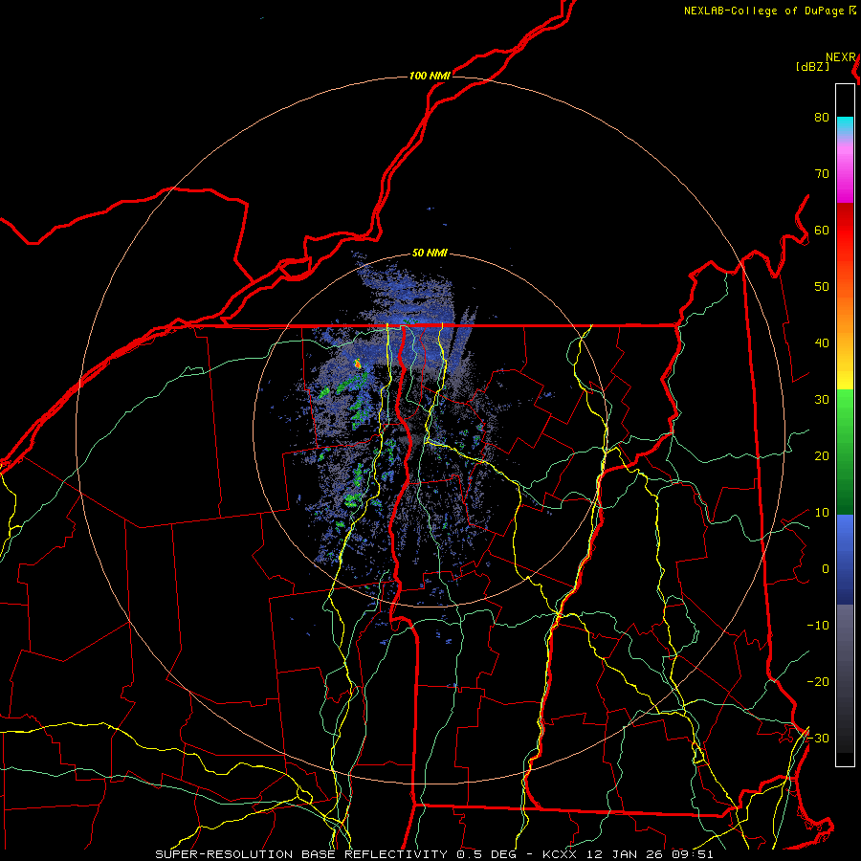This screenshot has width=861, height=861.
Task: Click the 70 value on dBZ scale
Action: (822, 174)
